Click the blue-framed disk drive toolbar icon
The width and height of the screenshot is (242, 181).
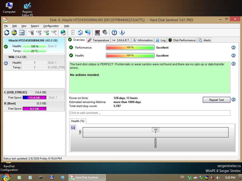[22, 33]
